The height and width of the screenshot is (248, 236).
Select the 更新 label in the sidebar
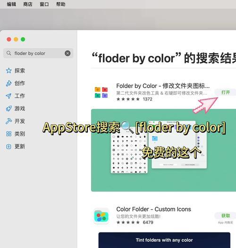[x=20, y=146]
